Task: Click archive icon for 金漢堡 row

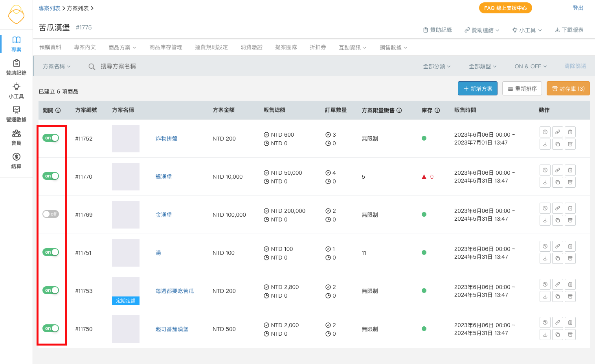Action: pyautogui.click(x=570, y=220)
